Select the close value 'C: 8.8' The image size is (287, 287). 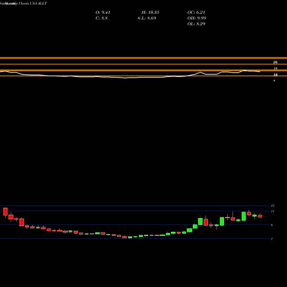(x=102, y=18)
